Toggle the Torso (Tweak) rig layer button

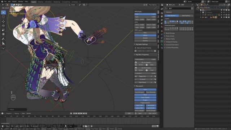[145, 97]
